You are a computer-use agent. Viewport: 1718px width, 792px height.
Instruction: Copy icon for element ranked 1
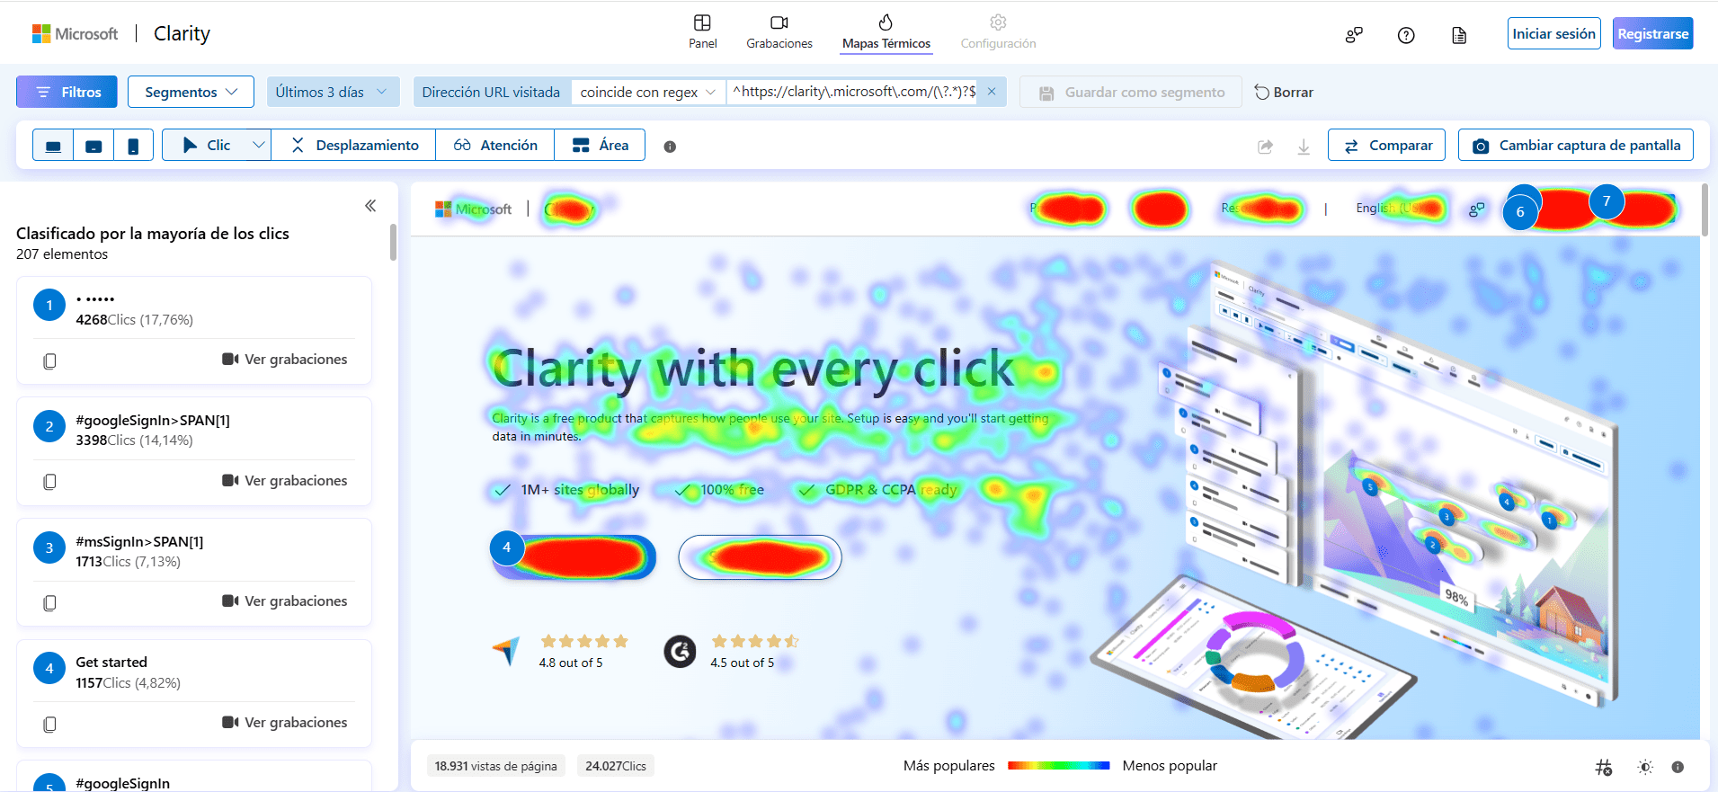pyautogui.click(x=49, y=360)
